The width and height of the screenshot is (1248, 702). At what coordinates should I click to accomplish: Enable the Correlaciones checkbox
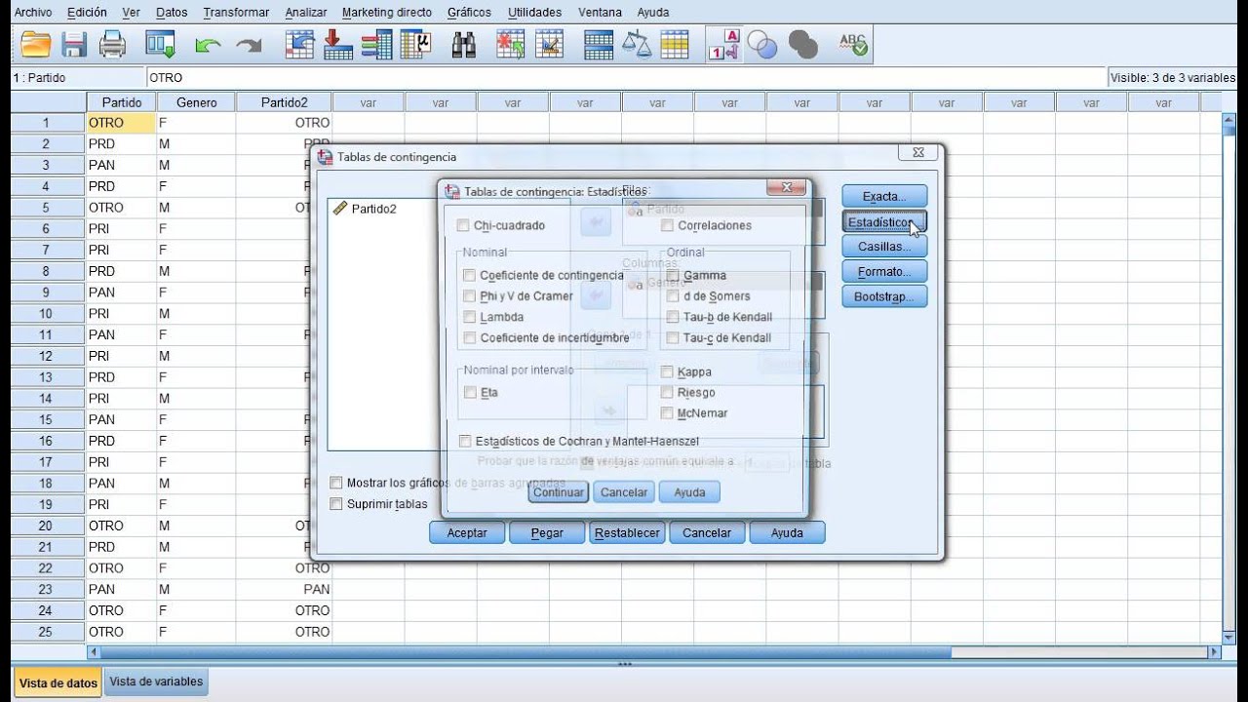pyautogui.click(x=667, y=225)
